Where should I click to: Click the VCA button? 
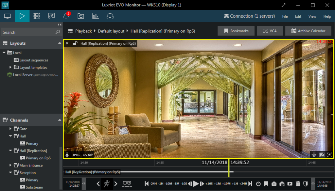click(270, 31)
